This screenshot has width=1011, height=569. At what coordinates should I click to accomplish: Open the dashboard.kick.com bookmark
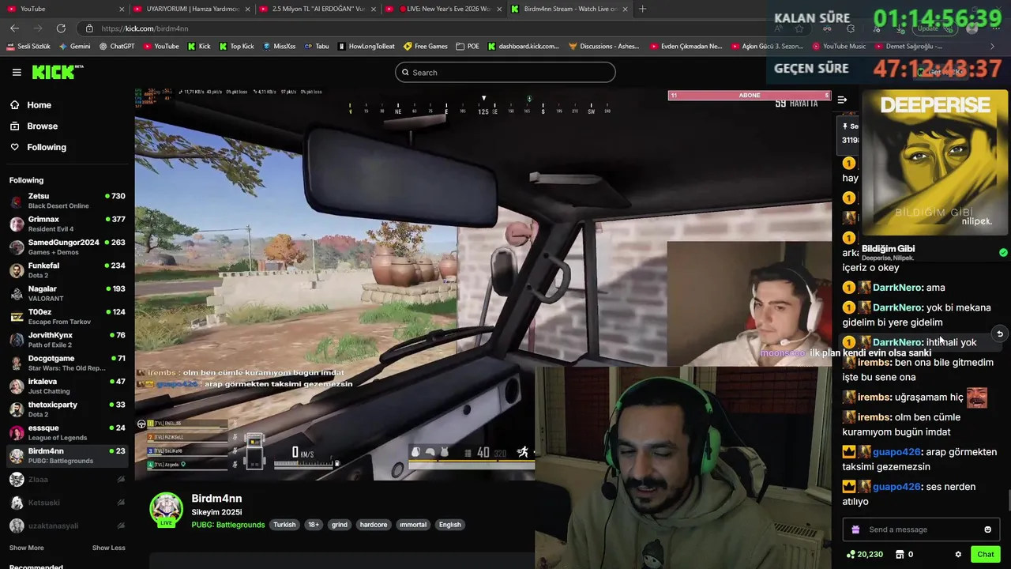pyautogui.click(x=524, y=46)
